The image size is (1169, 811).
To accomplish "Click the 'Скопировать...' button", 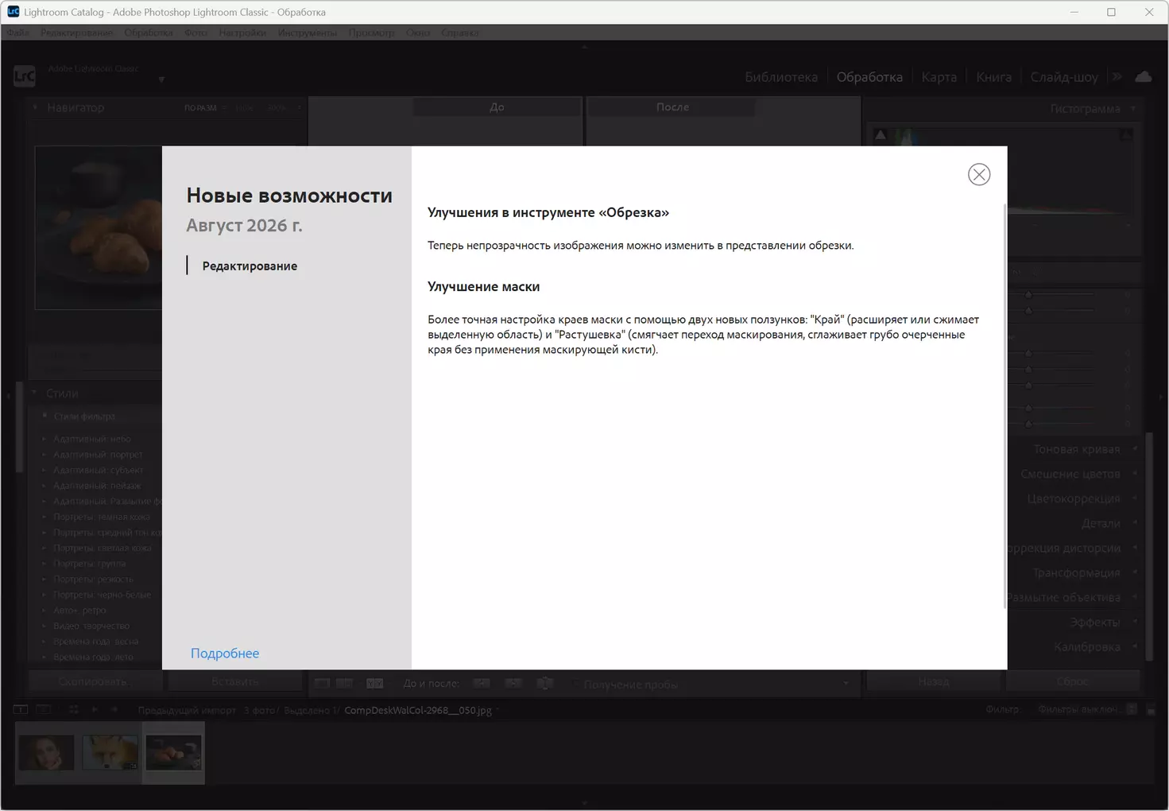I will (x=95, y=681).
